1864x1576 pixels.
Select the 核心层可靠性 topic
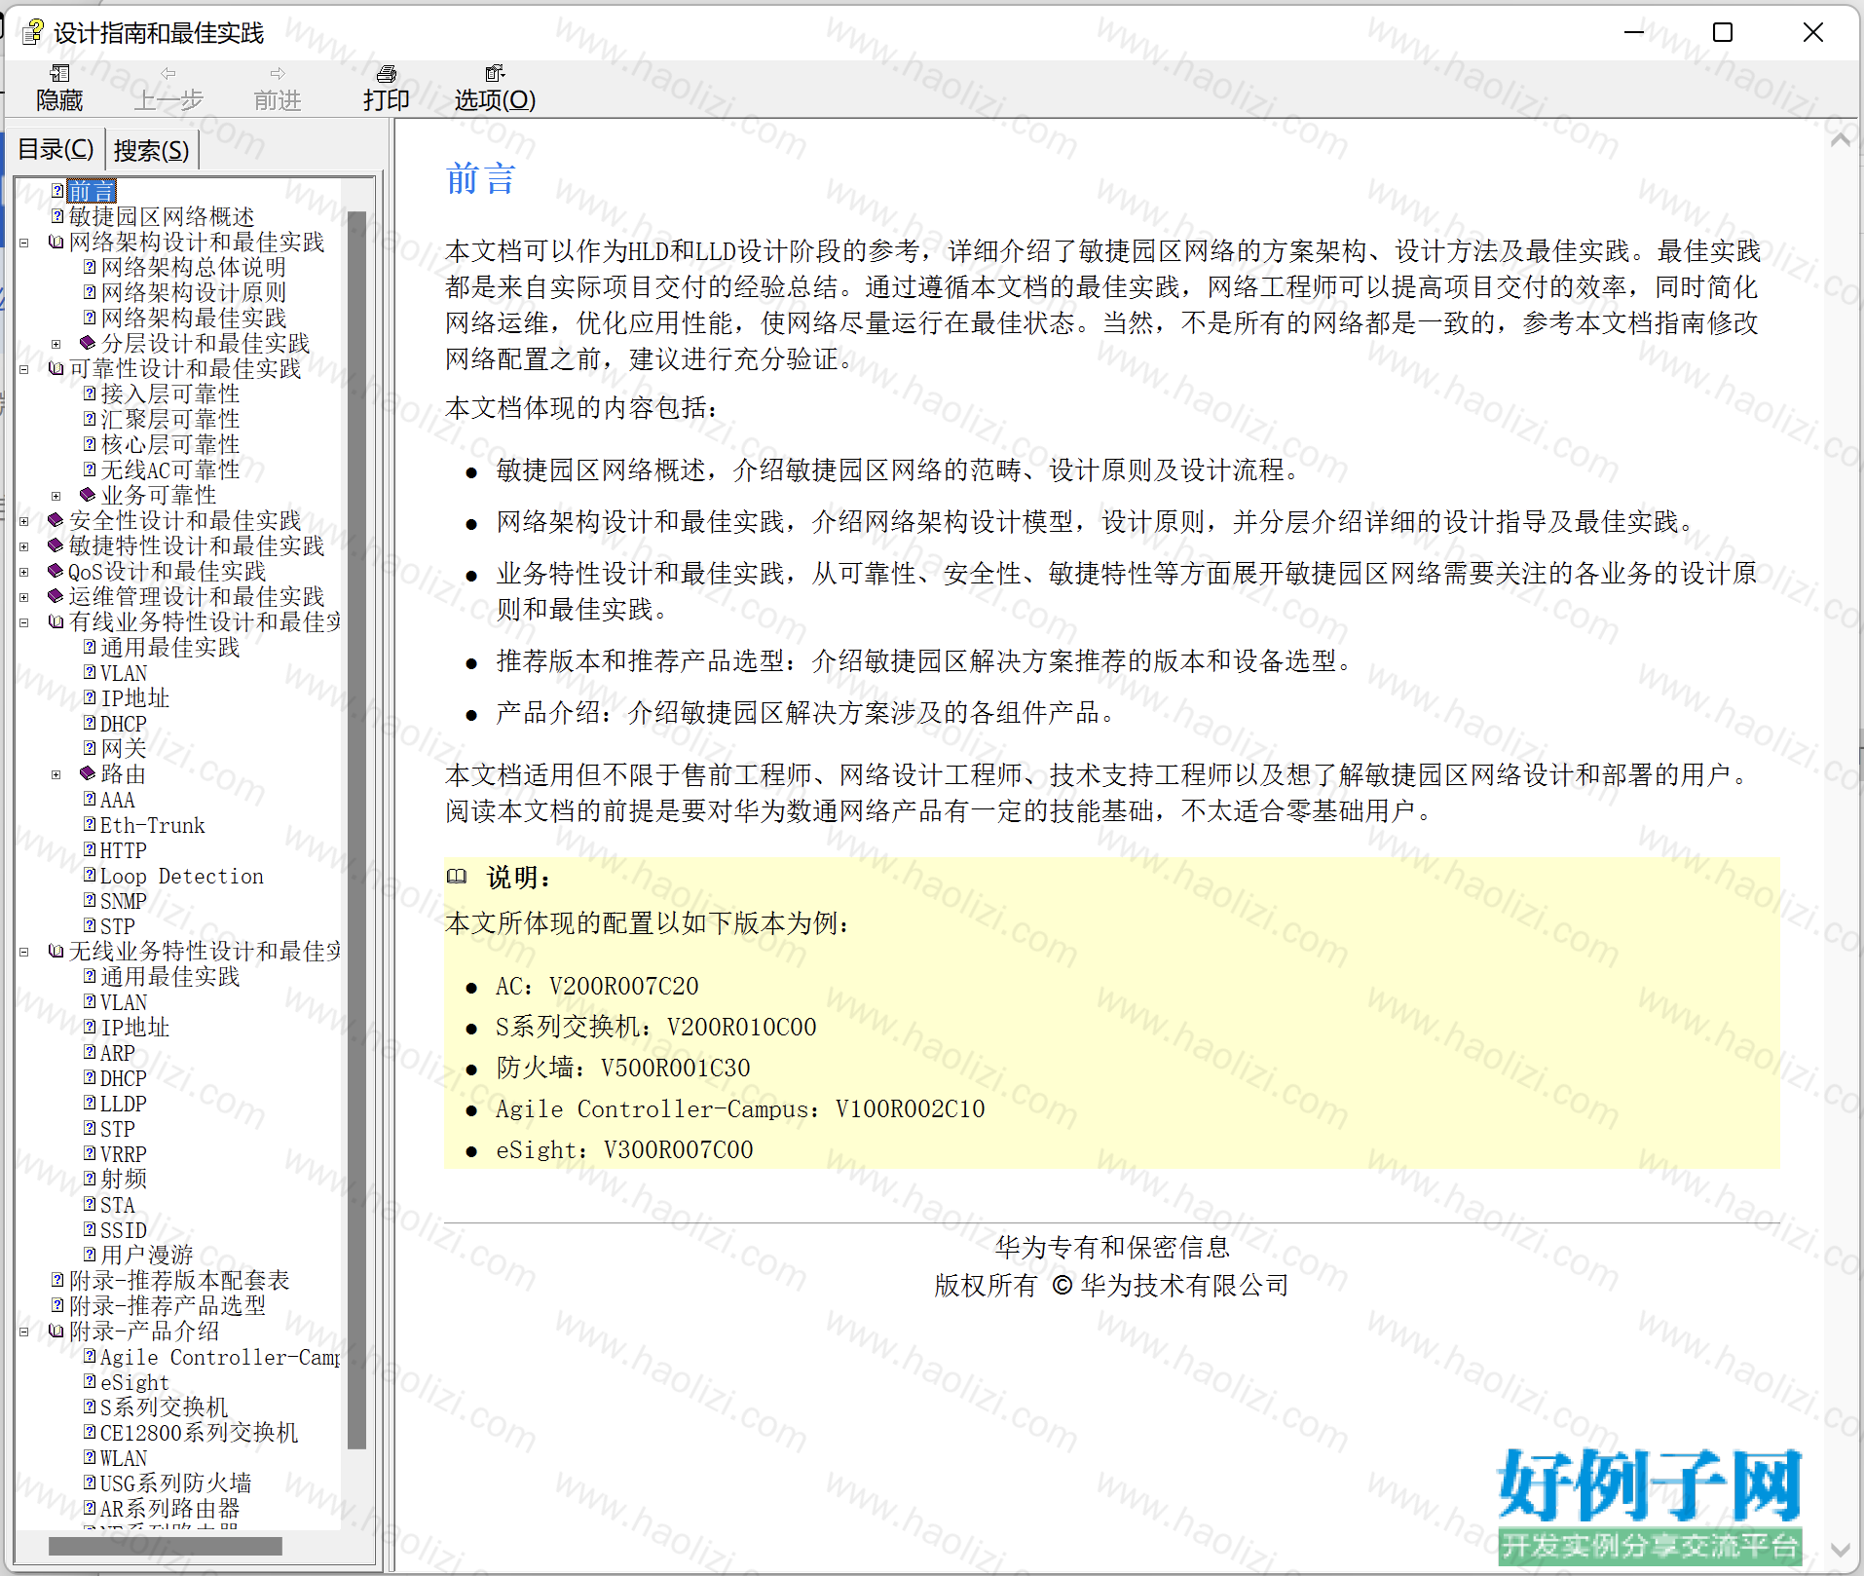point(170,444)
